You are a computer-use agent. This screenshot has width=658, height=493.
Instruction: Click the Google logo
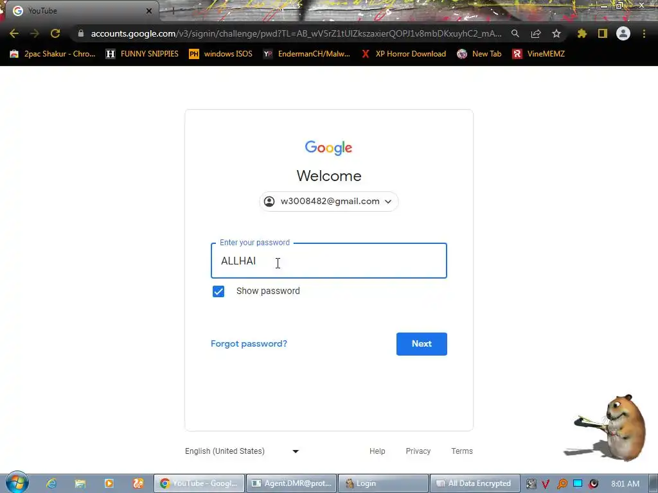pyautogui.click(x=328, y=148)
